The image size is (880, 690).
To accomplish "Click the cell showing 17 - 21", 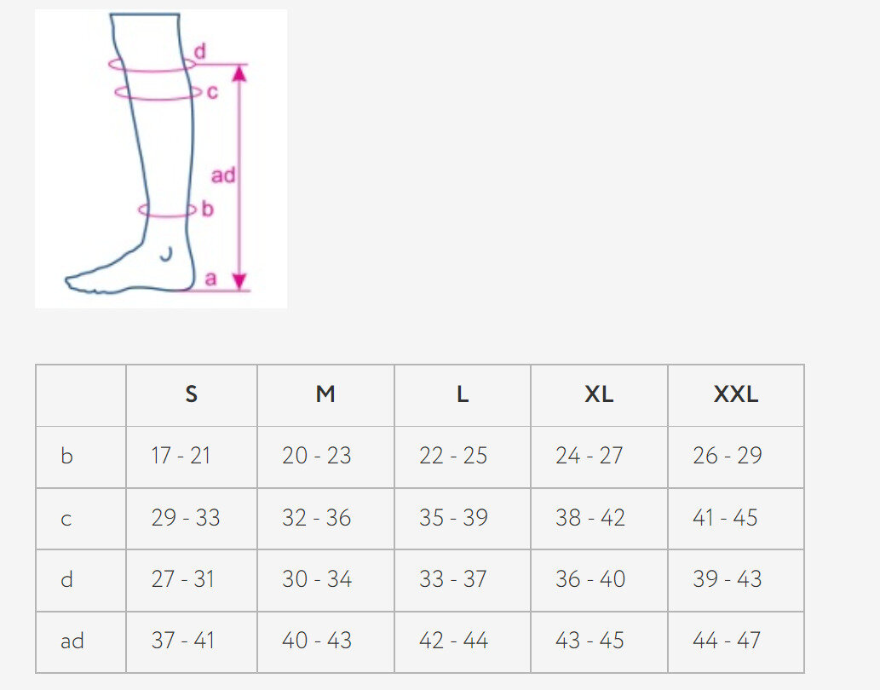I will click(181, 456).
